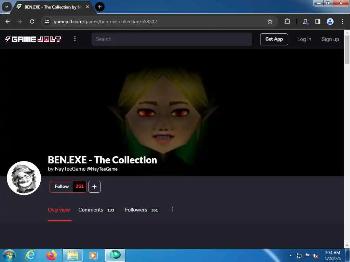Open a new browser tab
Image resolution: width=350 pixels, height=262 pixels.
(100, 7)
